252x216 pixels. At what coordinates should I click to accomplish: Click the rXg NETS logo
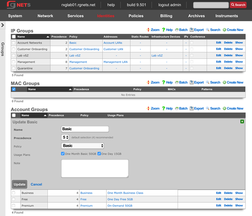[19, 5]
